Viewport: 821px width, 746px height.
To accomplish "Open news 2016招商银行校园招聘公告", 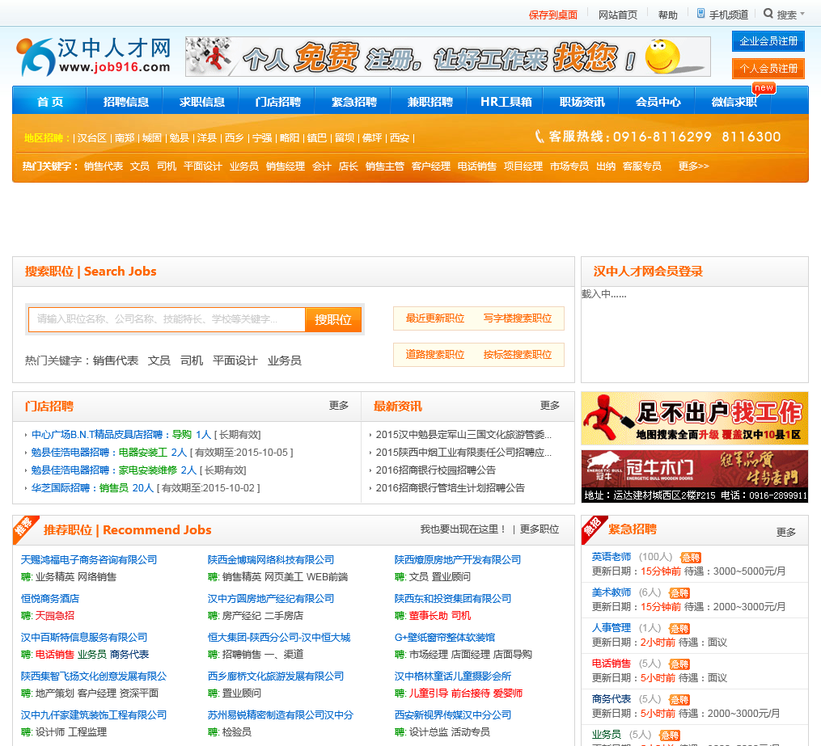I will click(436, 470).
